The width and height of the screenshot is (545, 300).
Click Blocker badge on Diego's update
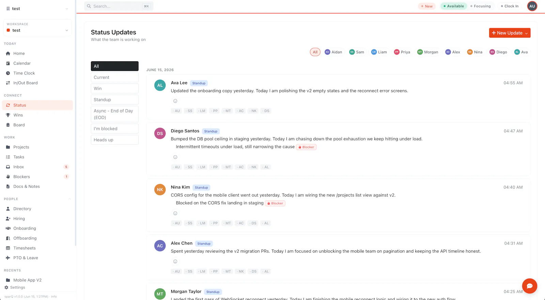pyautogui.click(x=306, y=147)
